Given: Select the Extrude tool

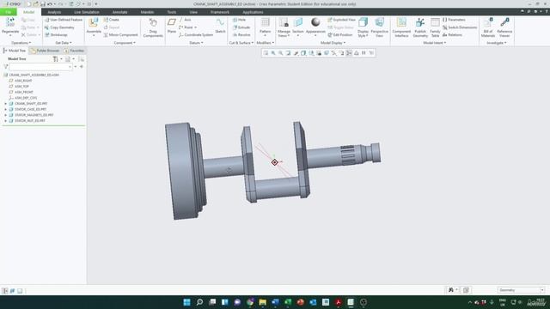Looking at the screenshot, I should tap(241, 27).
